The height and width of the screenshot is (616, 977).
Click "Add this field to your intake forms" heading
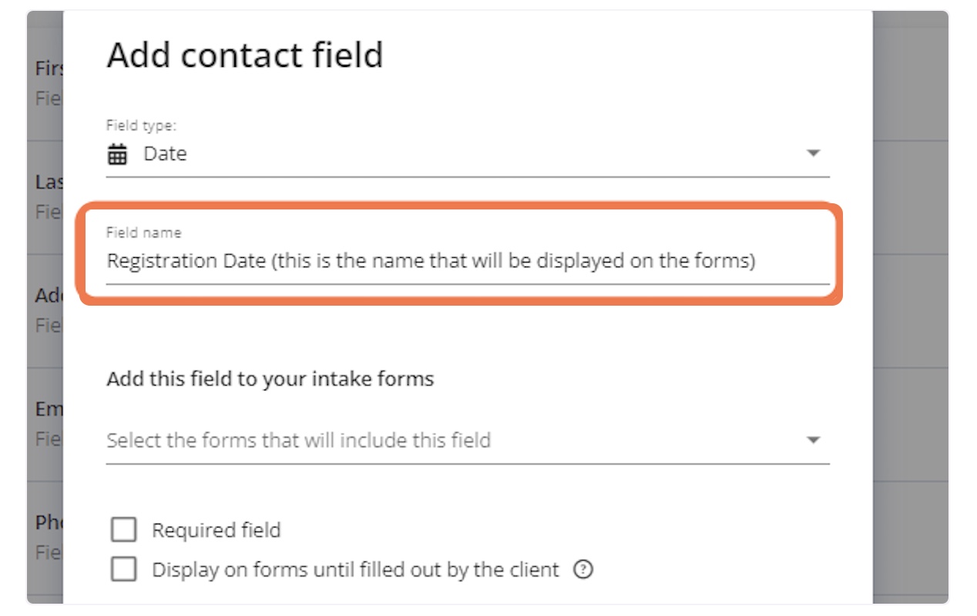click(x=270, y=379)
